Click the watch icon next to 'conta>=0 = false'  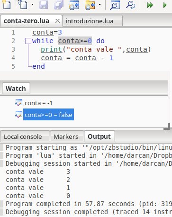18,115
